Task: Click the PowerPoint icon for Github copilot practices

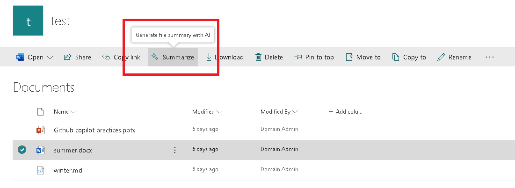Action: point(40,130)
